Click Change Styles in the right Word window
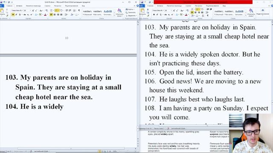 [251, 13]
